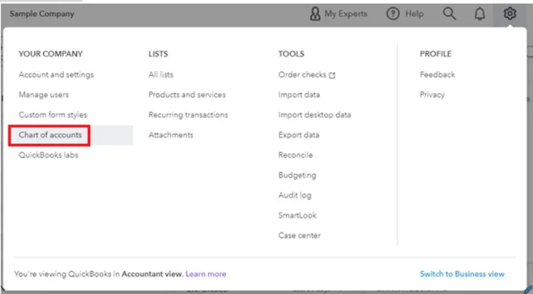The image size is (533, 294).
Task: Open Privacy under Profile
Action: (432, 94)
